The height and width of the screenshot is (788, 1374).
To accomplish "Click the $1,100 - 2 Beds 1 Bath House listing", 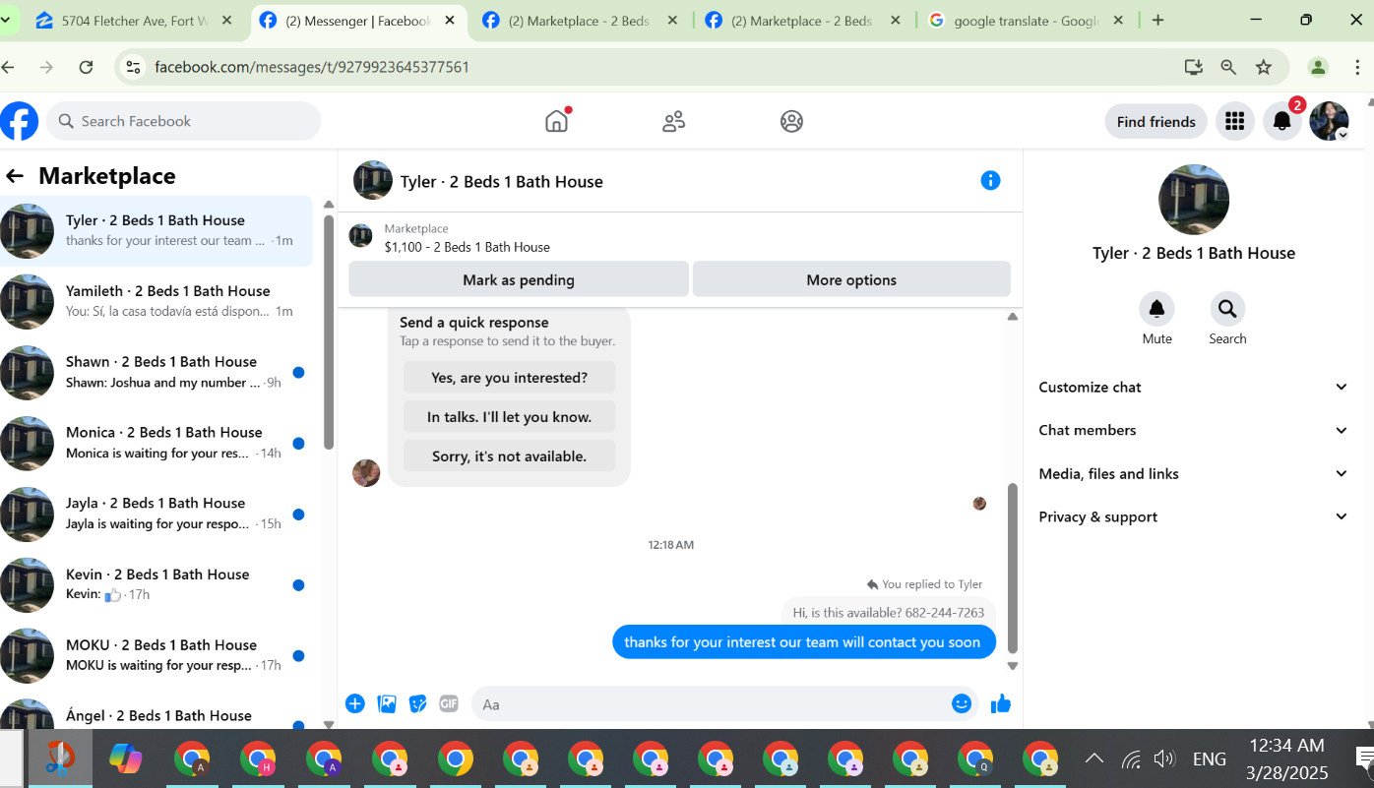I will pos(467,247).
